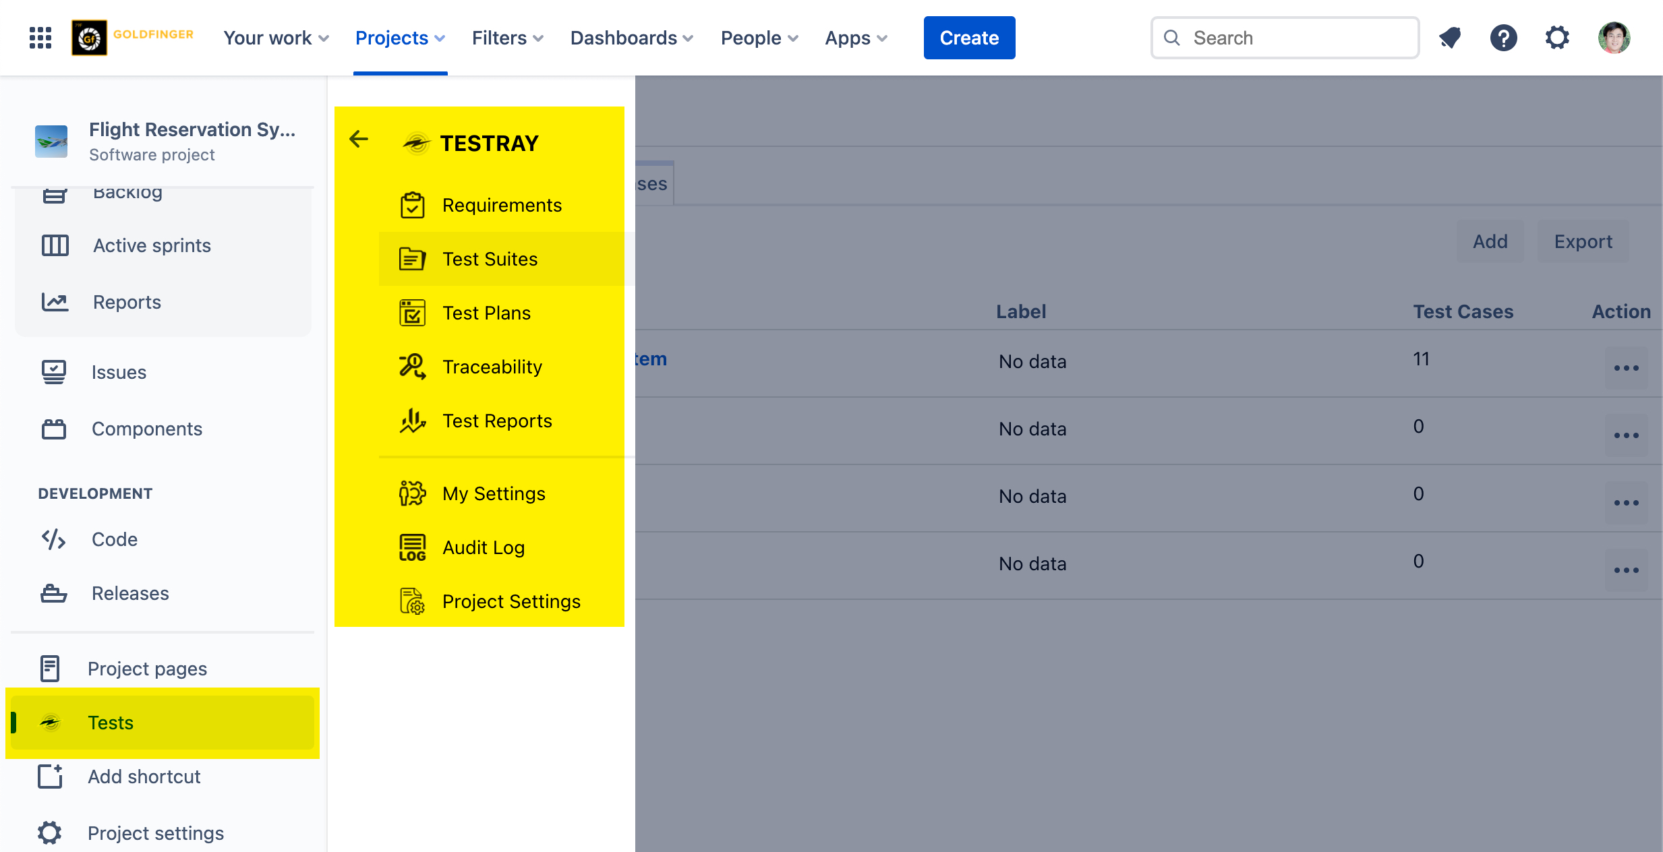Click the Audit Log icon

tap(412, 547)
